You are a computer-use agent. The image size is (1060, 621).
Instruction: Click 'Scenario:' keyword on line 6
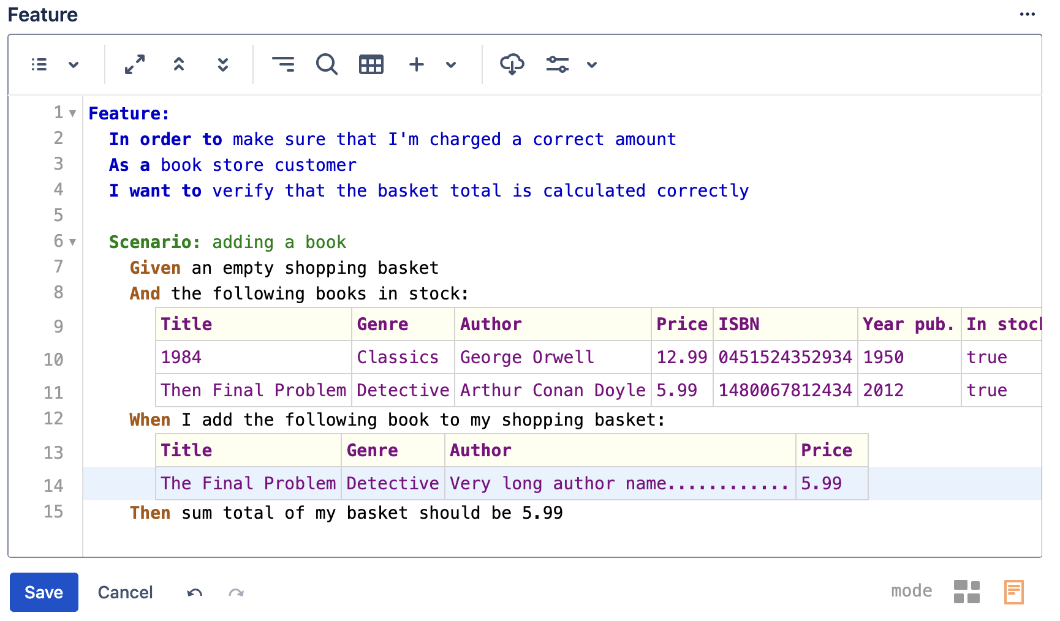click(x=154, y=243)
